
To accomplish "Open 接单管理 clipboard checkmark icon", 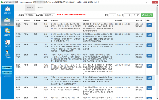I will [7, 31].
